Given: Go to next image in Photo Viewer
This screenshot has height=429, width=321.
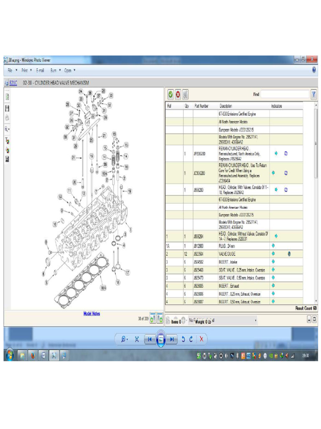Looking at the screenshot, I should pos(172,339).
